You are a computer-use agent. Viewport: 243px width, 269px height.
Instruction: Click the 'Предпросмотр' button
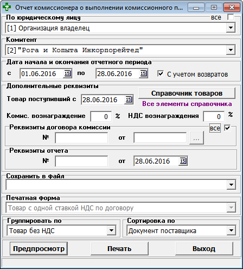(39, 248)
